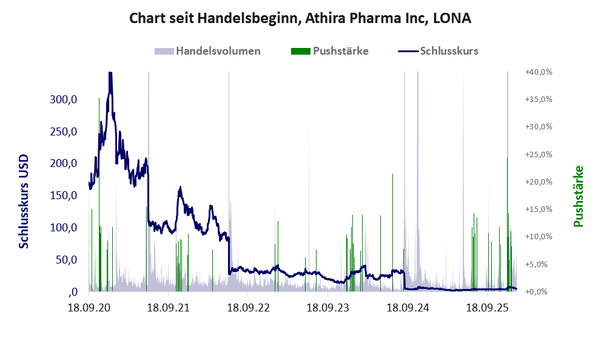The width and height of the screenshot is (601, 357).
Task: Click the gray Handelsvolumen legend swatch
Action: [164, 51]
